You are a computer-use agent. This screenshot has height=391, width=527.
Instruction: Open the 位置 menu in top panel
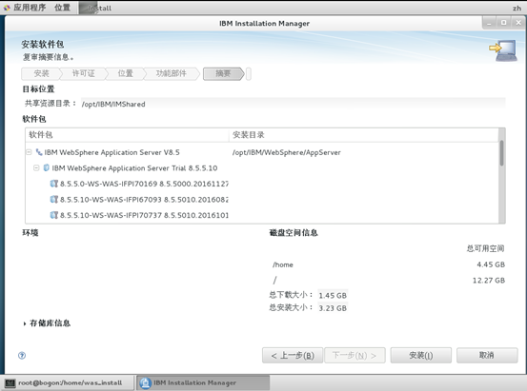click(x=63, y=8)
